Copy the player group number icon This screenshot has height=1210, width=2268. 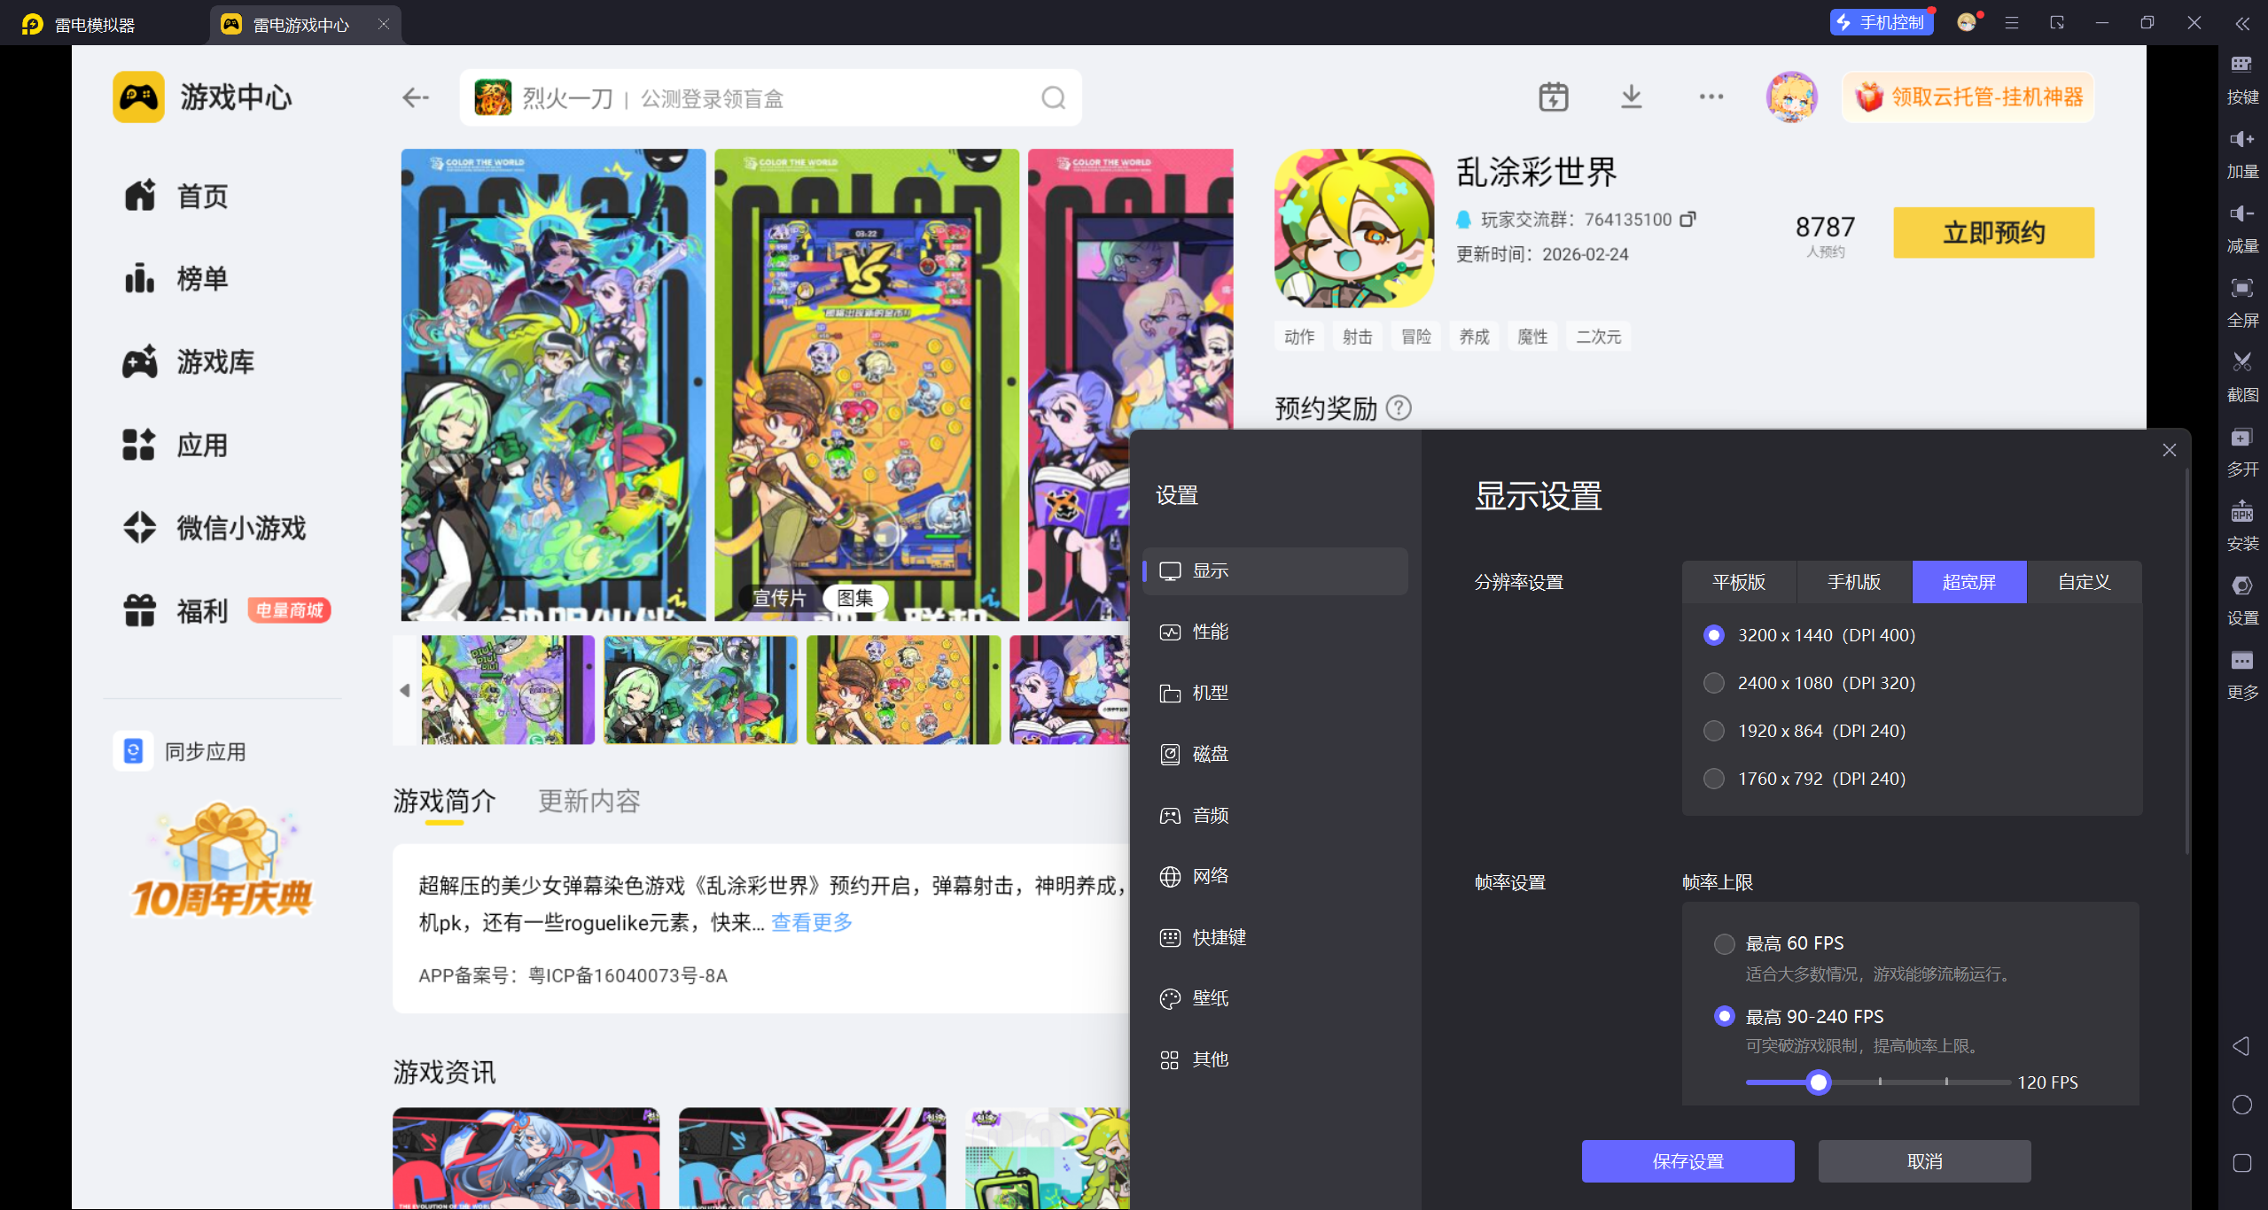click(x=1688, y=219)
